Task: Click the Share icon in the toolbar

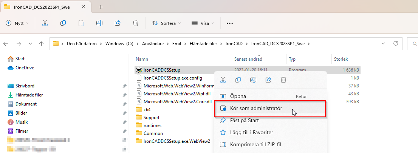Action: (x=118, y=23)
